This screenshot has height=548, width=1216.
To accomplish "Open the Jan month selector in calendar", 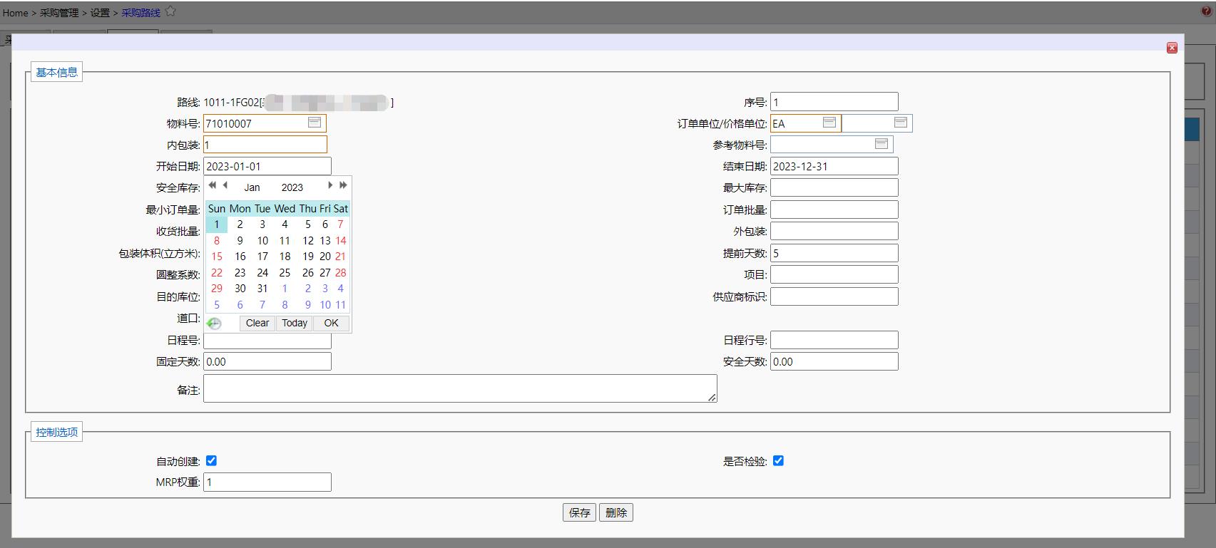I will point(252,187).
